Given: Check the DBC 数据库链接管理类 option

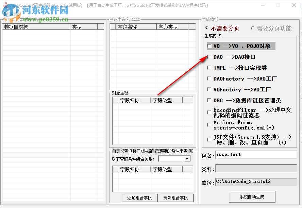Looking at the screenshot, I should [209, 100].
